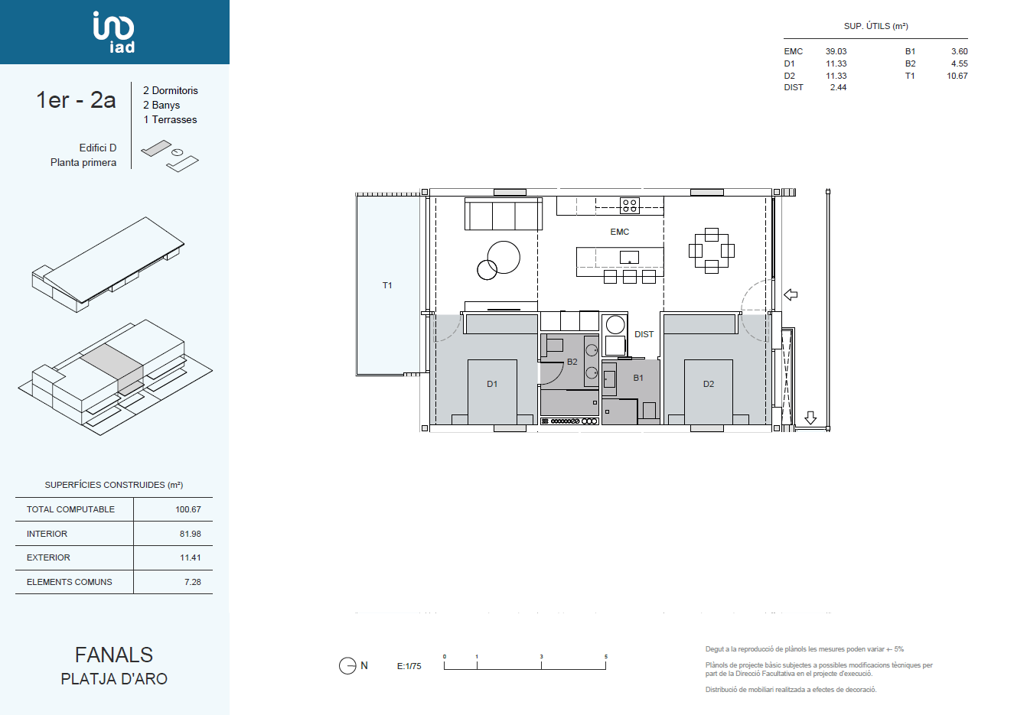Image resolution: width=1014 pixels, height=715 pixels.
Task: Click the large round coffee table
Action: 504,257
